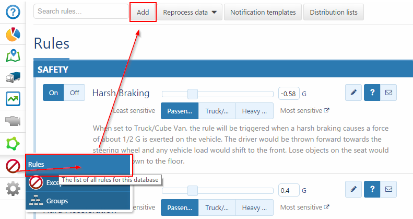Click the Harsh Braking sensitivity slider handle

click(x=192, y=94)
